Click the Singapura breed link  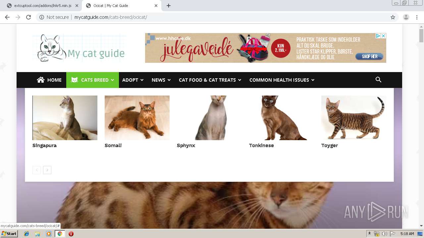pos(44,145)
